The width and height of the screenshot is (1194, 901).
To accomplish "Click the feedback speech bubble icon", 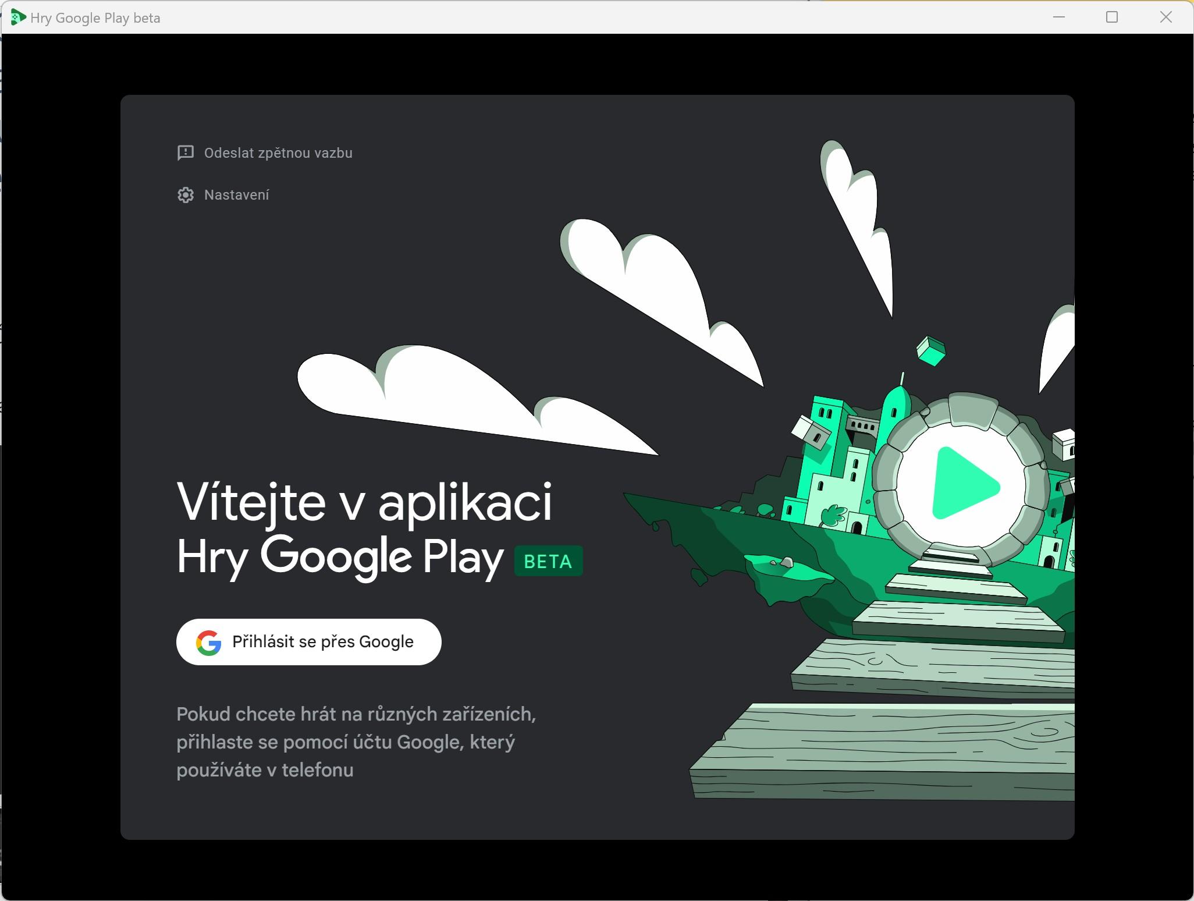I will click(x=186, y=153).
